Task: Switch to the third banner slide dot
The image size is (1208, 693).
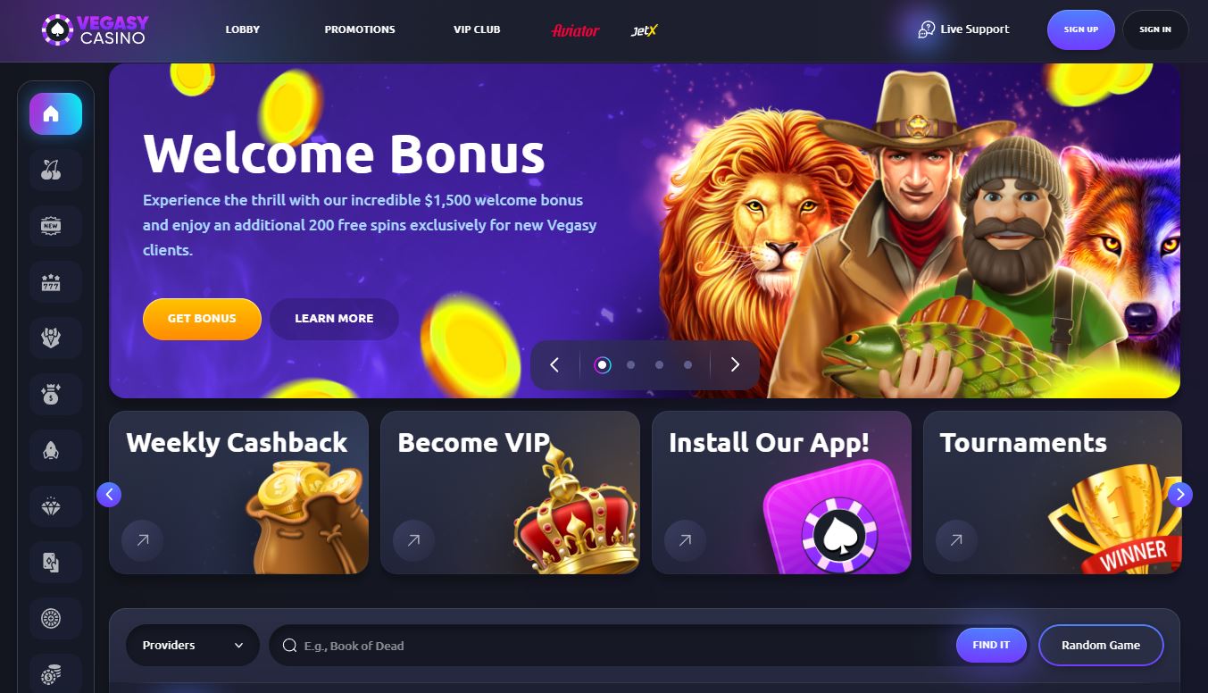Action: coord(659,364)
